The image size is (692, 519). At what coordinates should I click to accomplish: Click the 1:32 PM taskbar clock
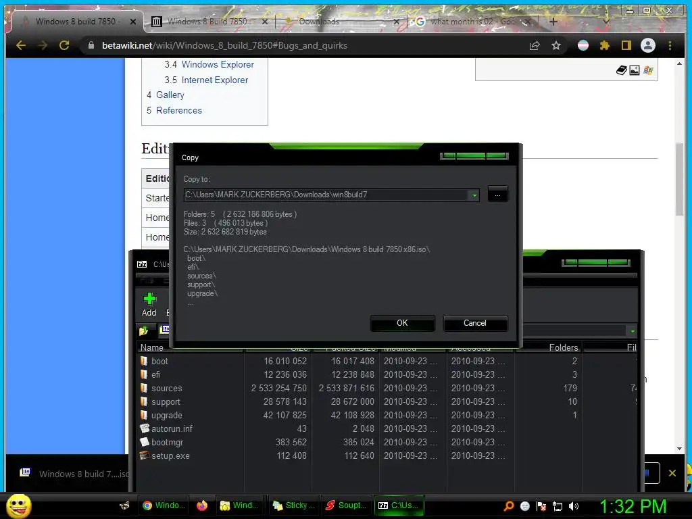coord(633,506)
